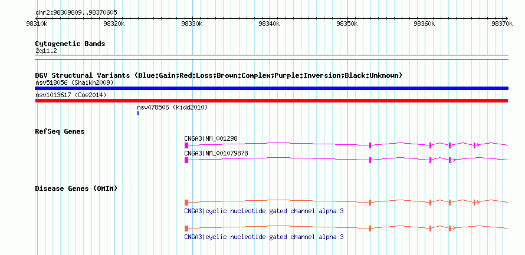Screen dimensions: 525x255
Task: Click the 98310k ruler tick label
Action: [x=37, y=24]
